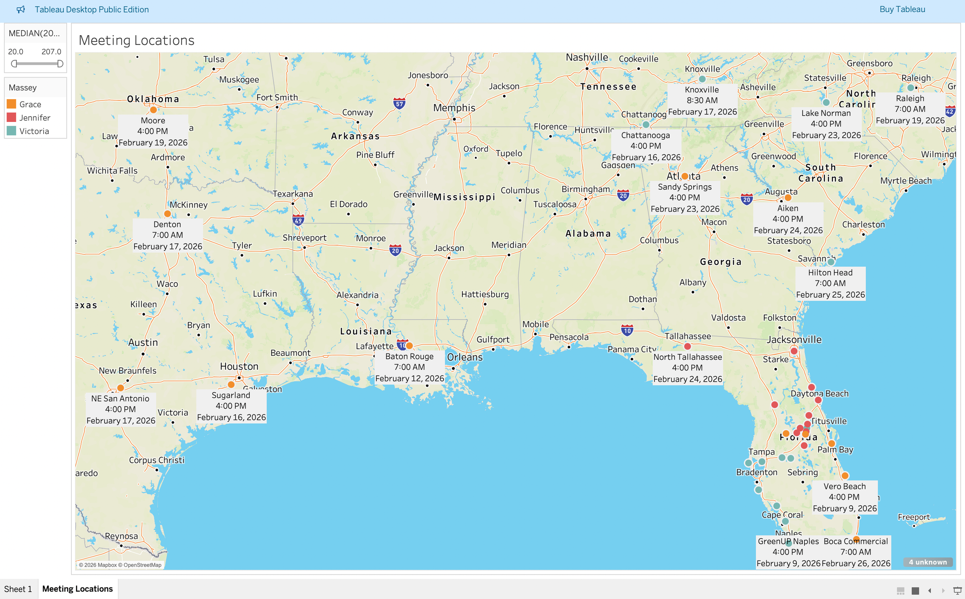Image resolution: width=965 pixels, height=599 pixels.
Task: Click the megaphone announcement icon
Action: (x=20, y=10)
